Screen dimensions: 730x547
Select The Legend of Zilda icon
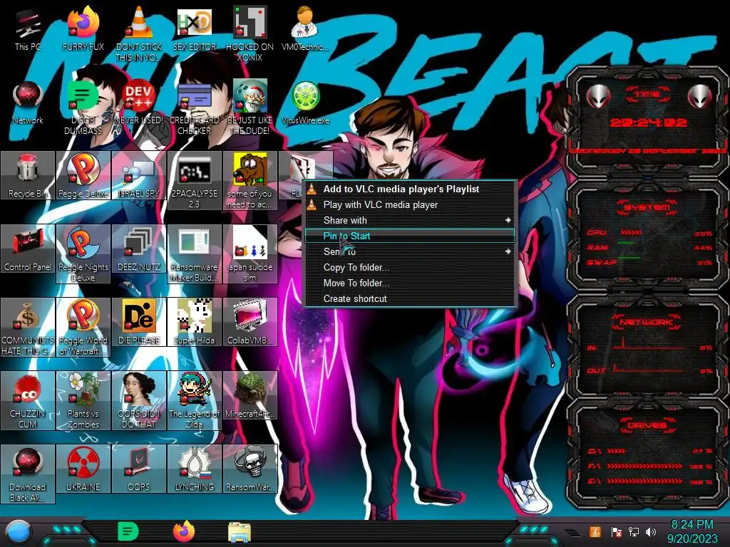click(194, 400)
